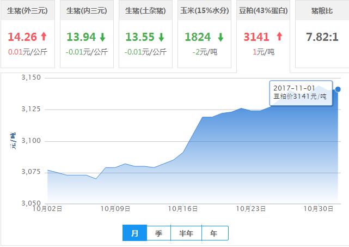349x247 pixels.
Task: Click the 3,150 y-axis label
Action: tap(31, 77)
